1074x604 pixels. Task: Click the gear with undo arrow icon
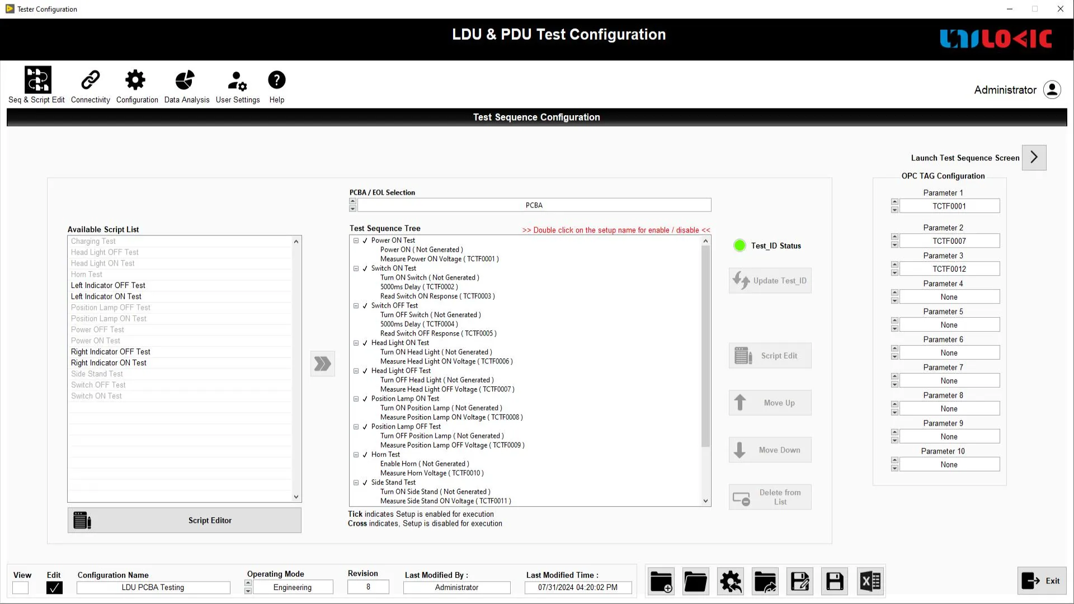[731, 582]
